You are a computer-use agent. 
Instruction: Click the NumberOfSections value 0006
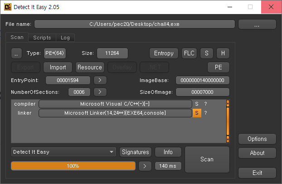tap(79, 92)
